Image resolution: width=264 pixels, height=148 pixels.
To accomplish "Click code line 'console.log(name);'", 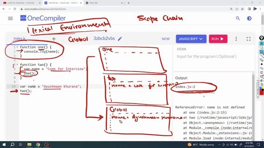I will [42, 51].
